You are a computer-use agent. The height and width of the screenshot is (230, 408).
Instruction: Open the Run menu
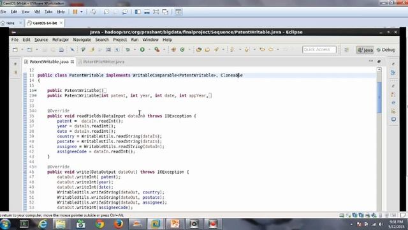point(135,40)
